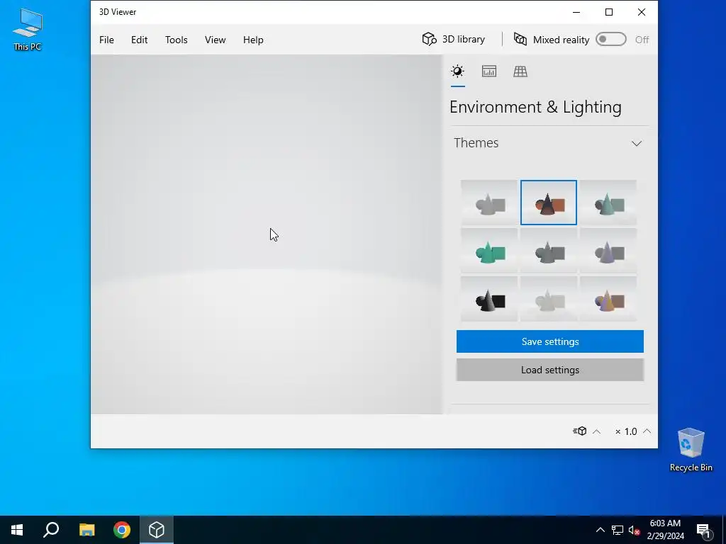Expand the × 1.0 speed chevron
The height and width of the screenshot is (544, 726).
647,431
